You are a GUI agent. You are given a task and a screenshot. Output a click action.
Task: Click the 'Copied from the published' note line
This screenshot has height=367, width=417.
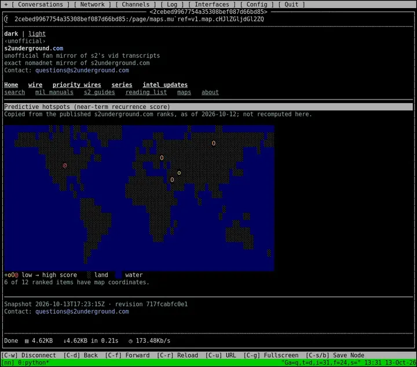click(x=158, y=114)
